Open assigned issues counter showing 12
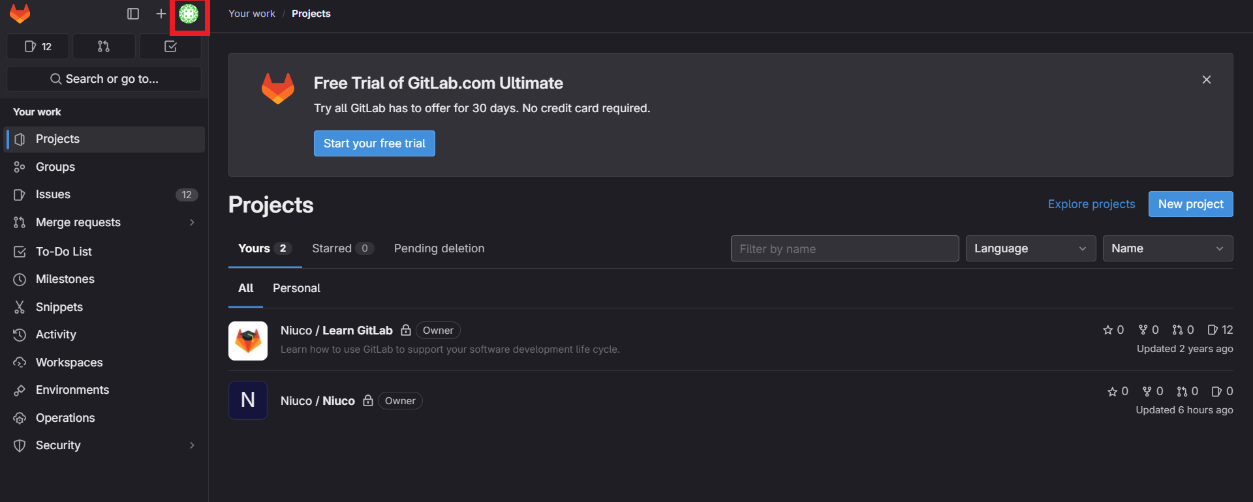 tap(38, 46)
